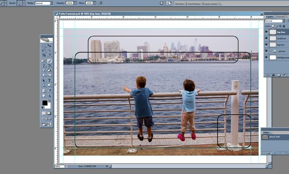Image resolution: width=289 pixels, height=174 pixels.
Task: Enable airbrush option in options bar
Action: [100, 3]
